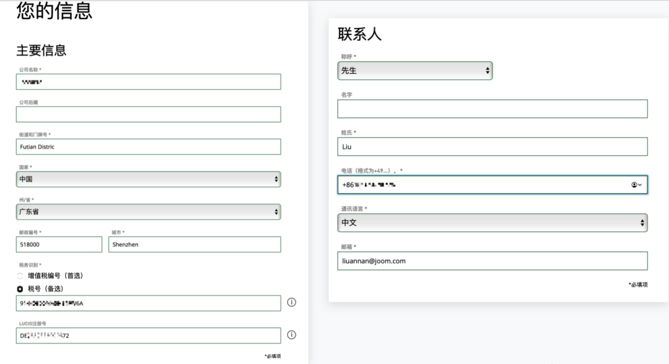
Task: Click the *必填项 note in the contact card
Action: (x=638, y=285)
